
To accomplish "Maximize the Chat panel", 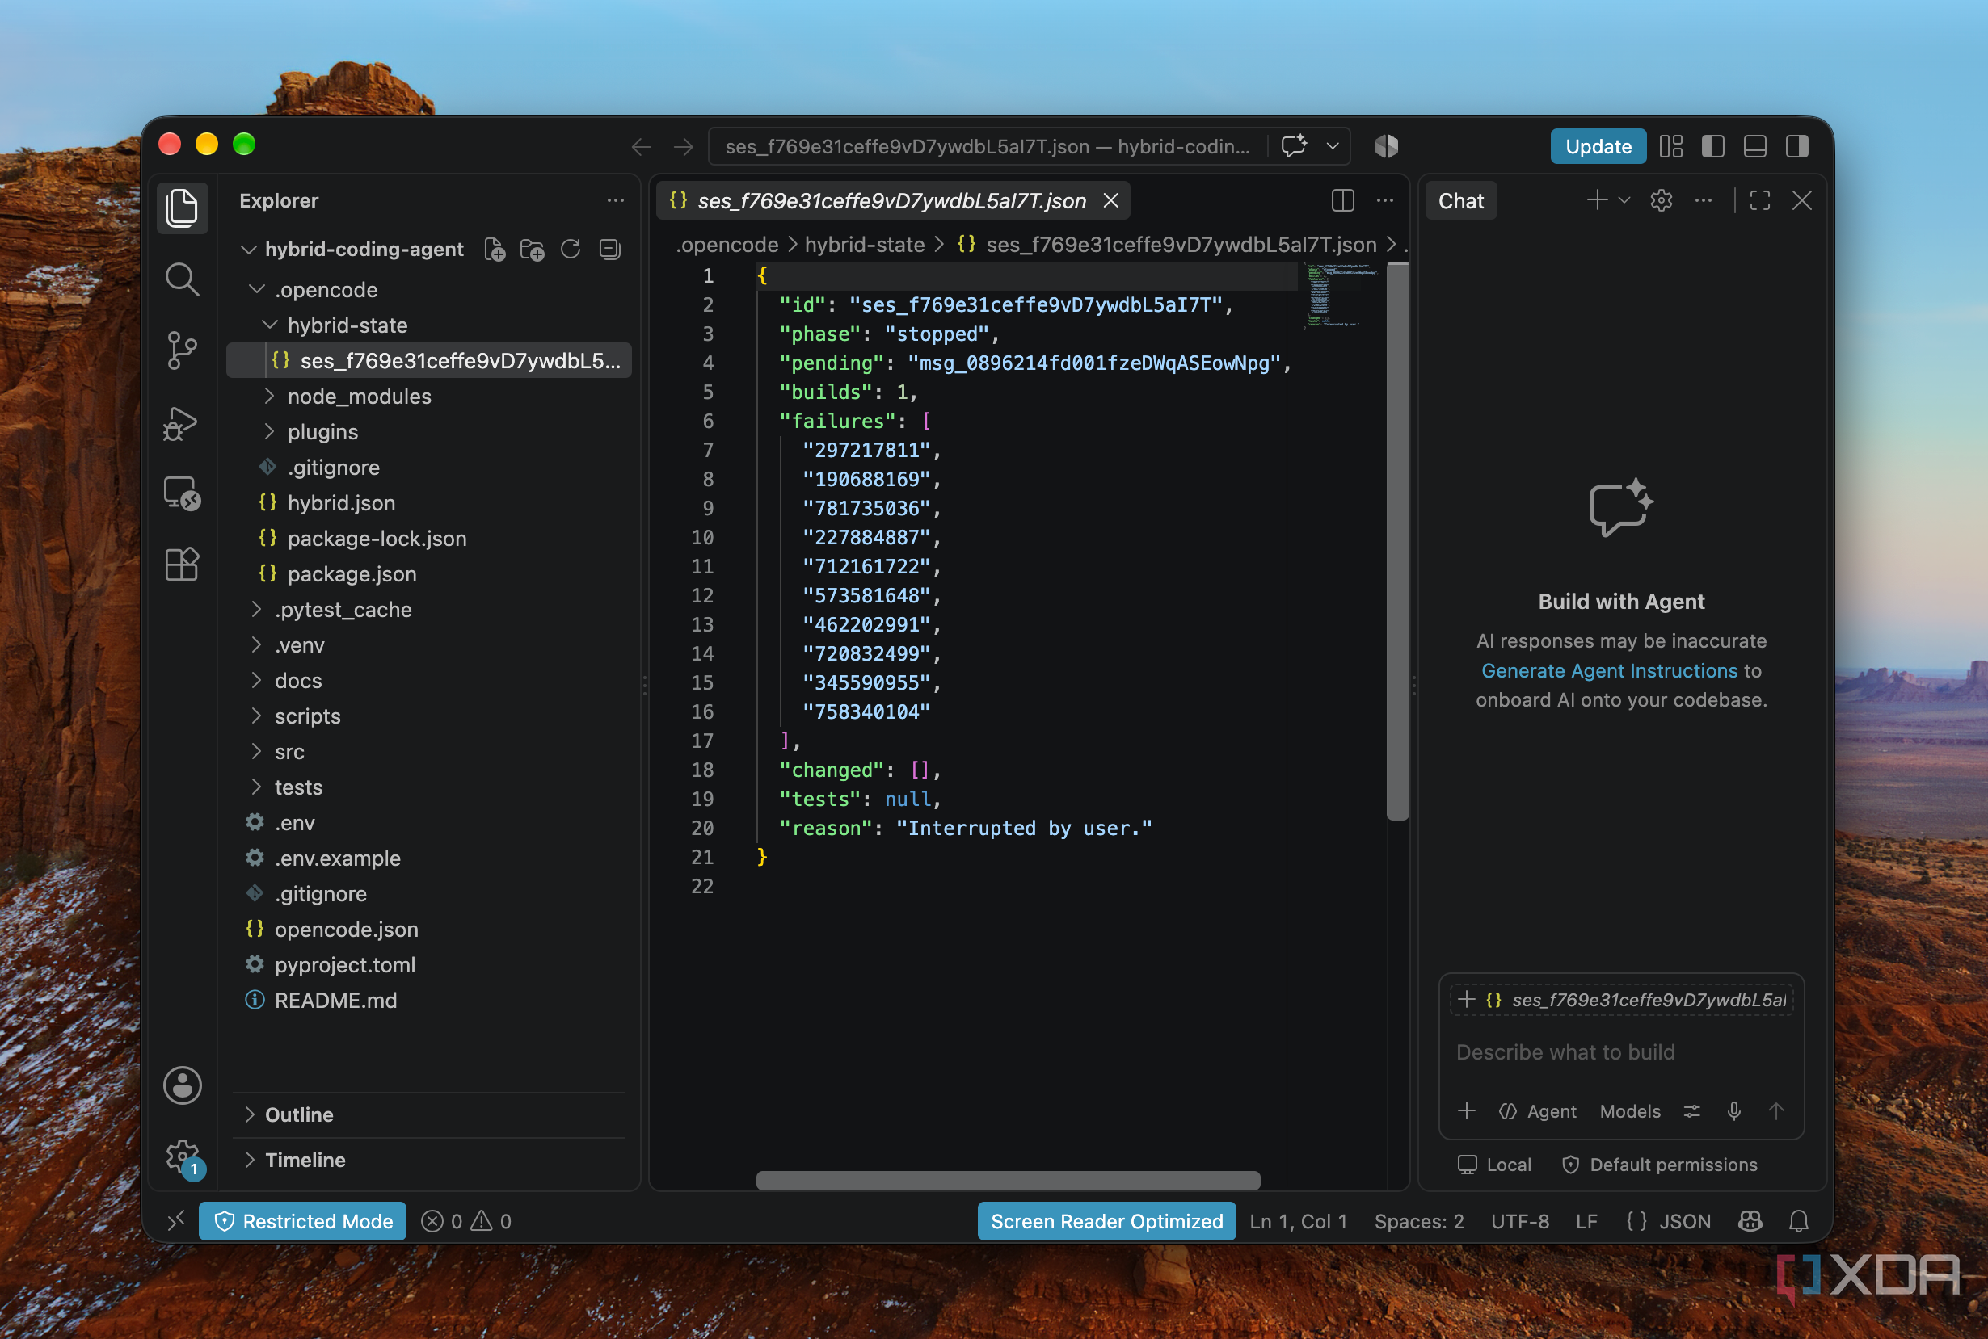I will pos(1759,200).
